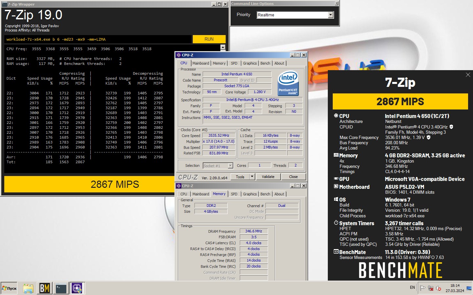Click the CPU chip icon in BenchMate panel

pos(336,116)
